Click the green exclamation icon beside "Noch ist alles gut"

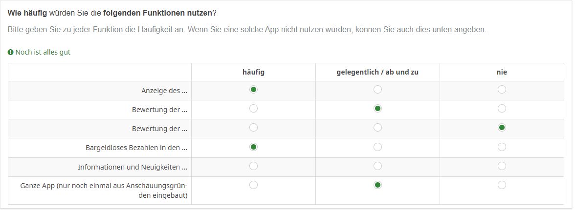point(11,52)
